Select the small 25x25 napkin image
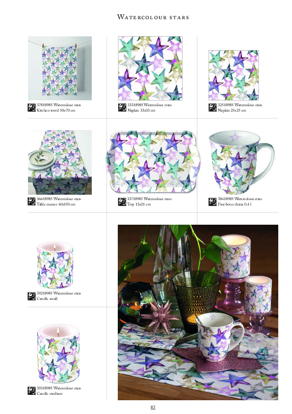Screen dimensions: 292x414 (x=234, y=75)
